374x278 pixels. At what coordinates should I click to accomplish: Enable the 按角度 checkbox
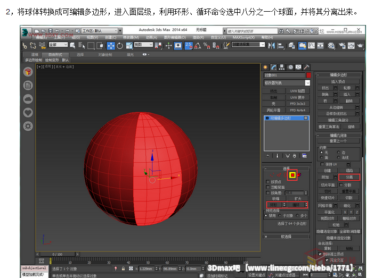[x=267, y=193]
